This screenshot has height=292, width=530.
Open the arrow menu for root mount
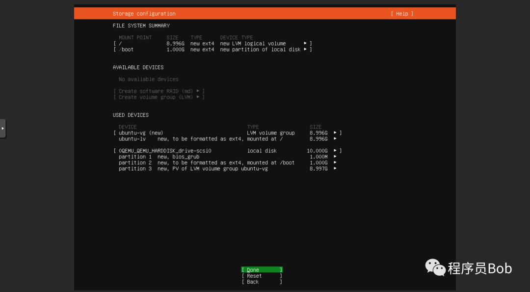305,43
